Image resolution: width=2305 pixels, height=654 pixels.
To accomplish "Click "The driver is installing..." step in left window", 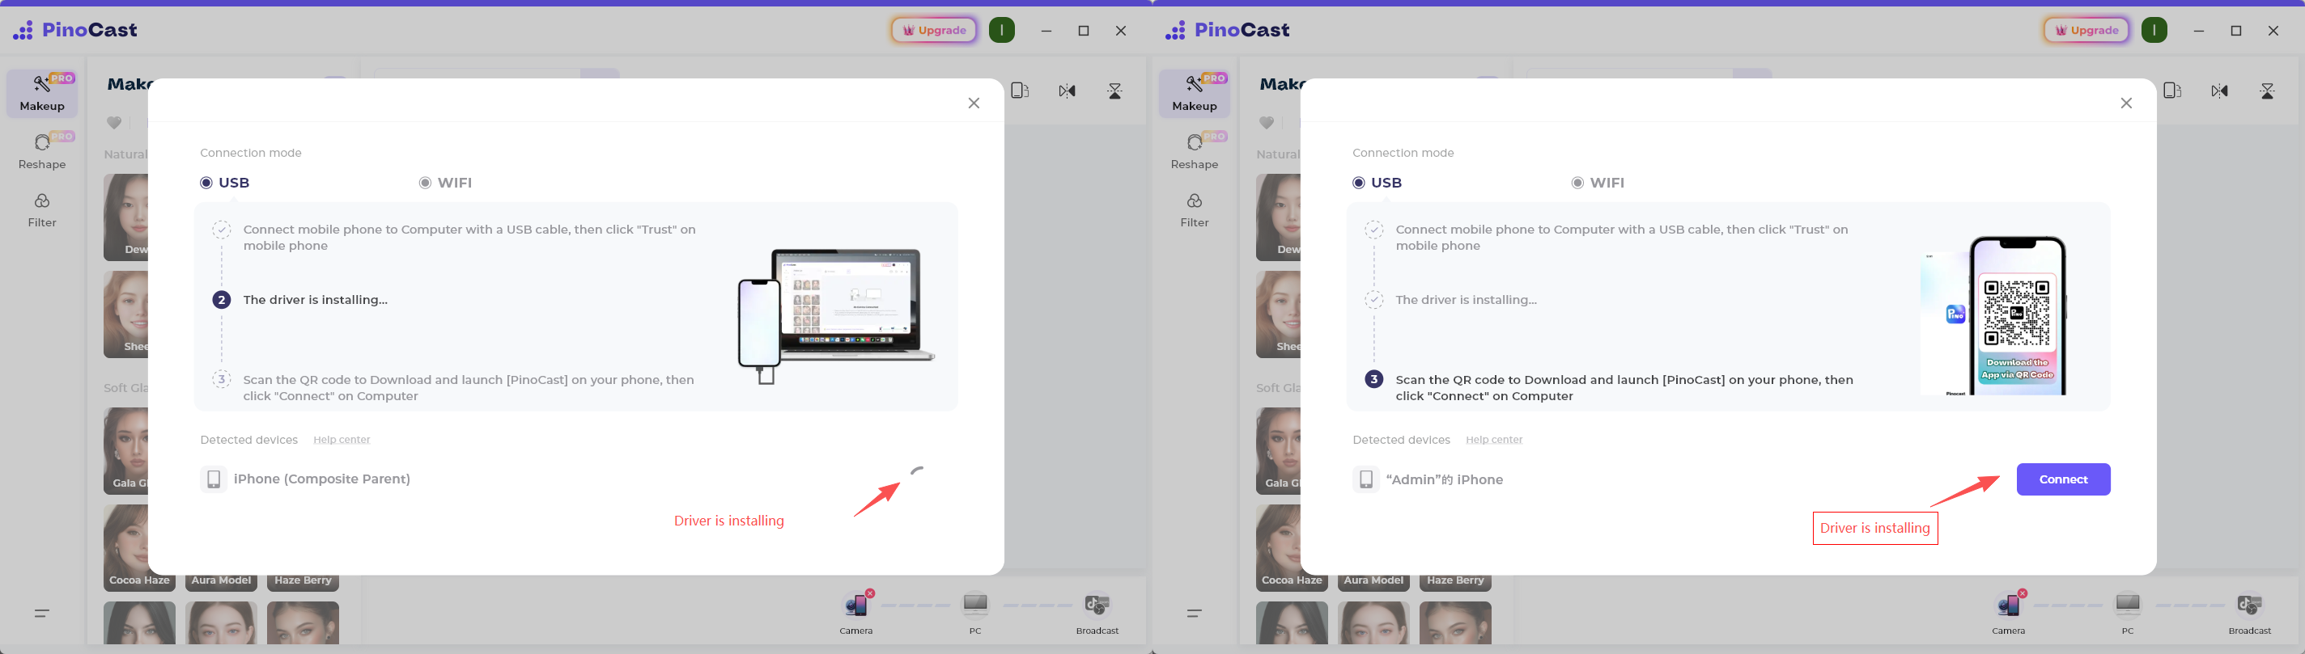I will (x=316, y=299).
